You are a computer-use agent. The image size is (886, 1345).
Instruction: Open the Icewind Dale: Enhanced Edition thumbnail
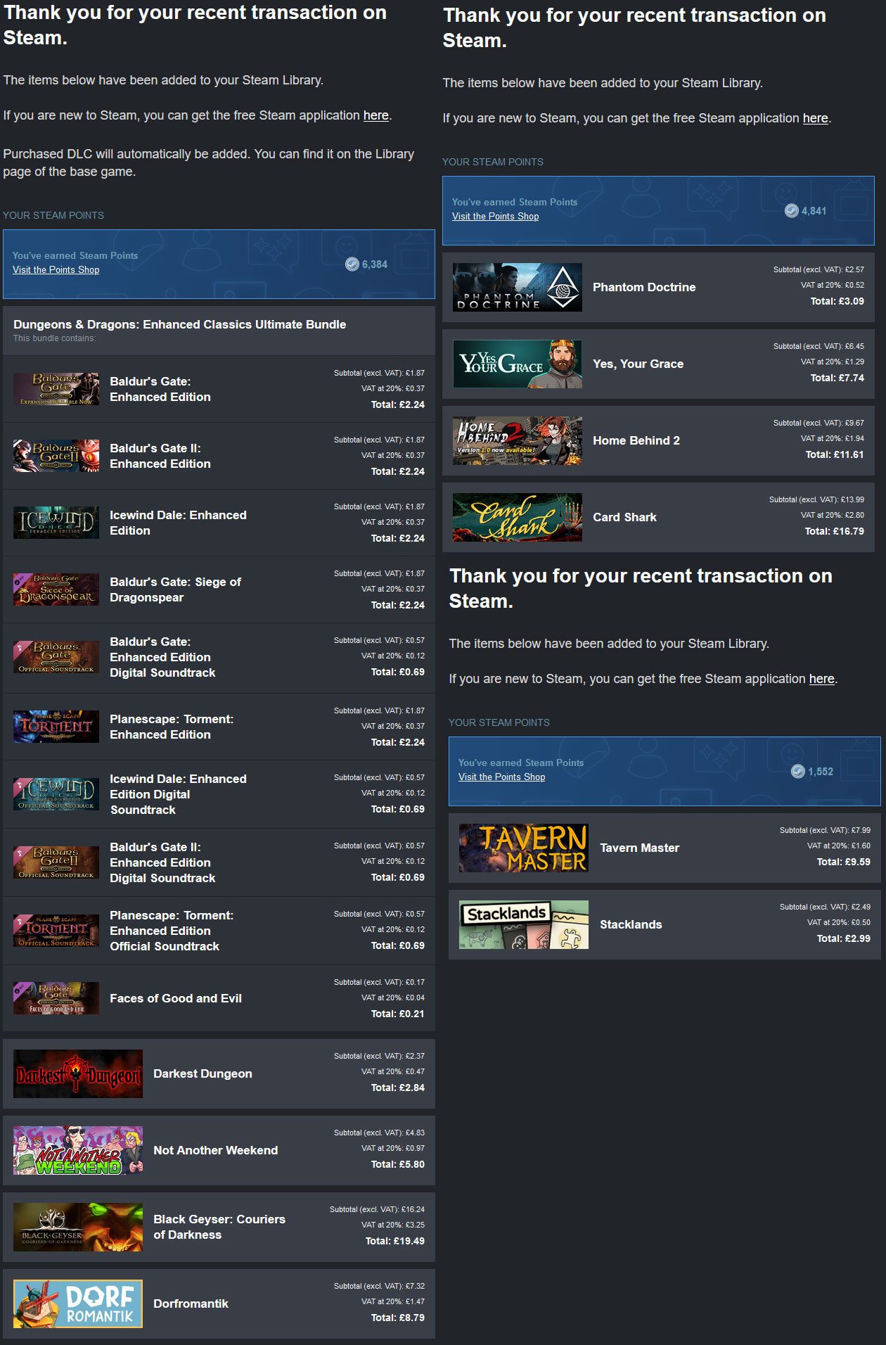click(x=56, y=523)
